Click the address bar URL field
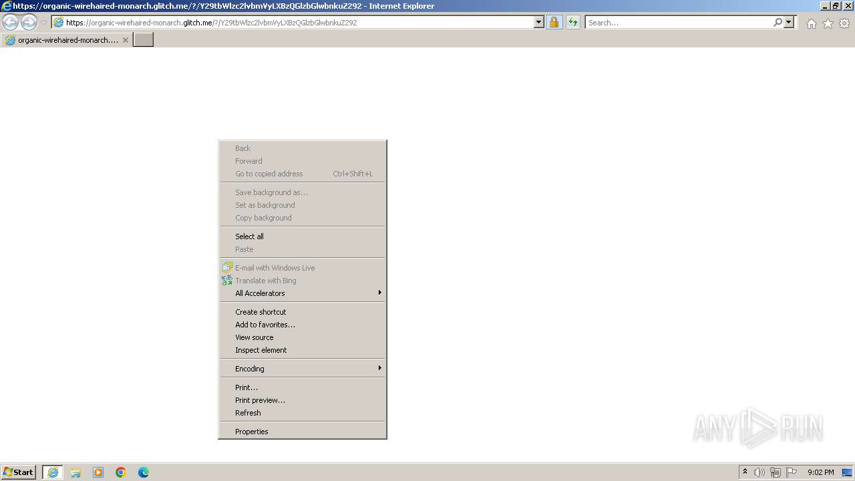 click(299, 23)
